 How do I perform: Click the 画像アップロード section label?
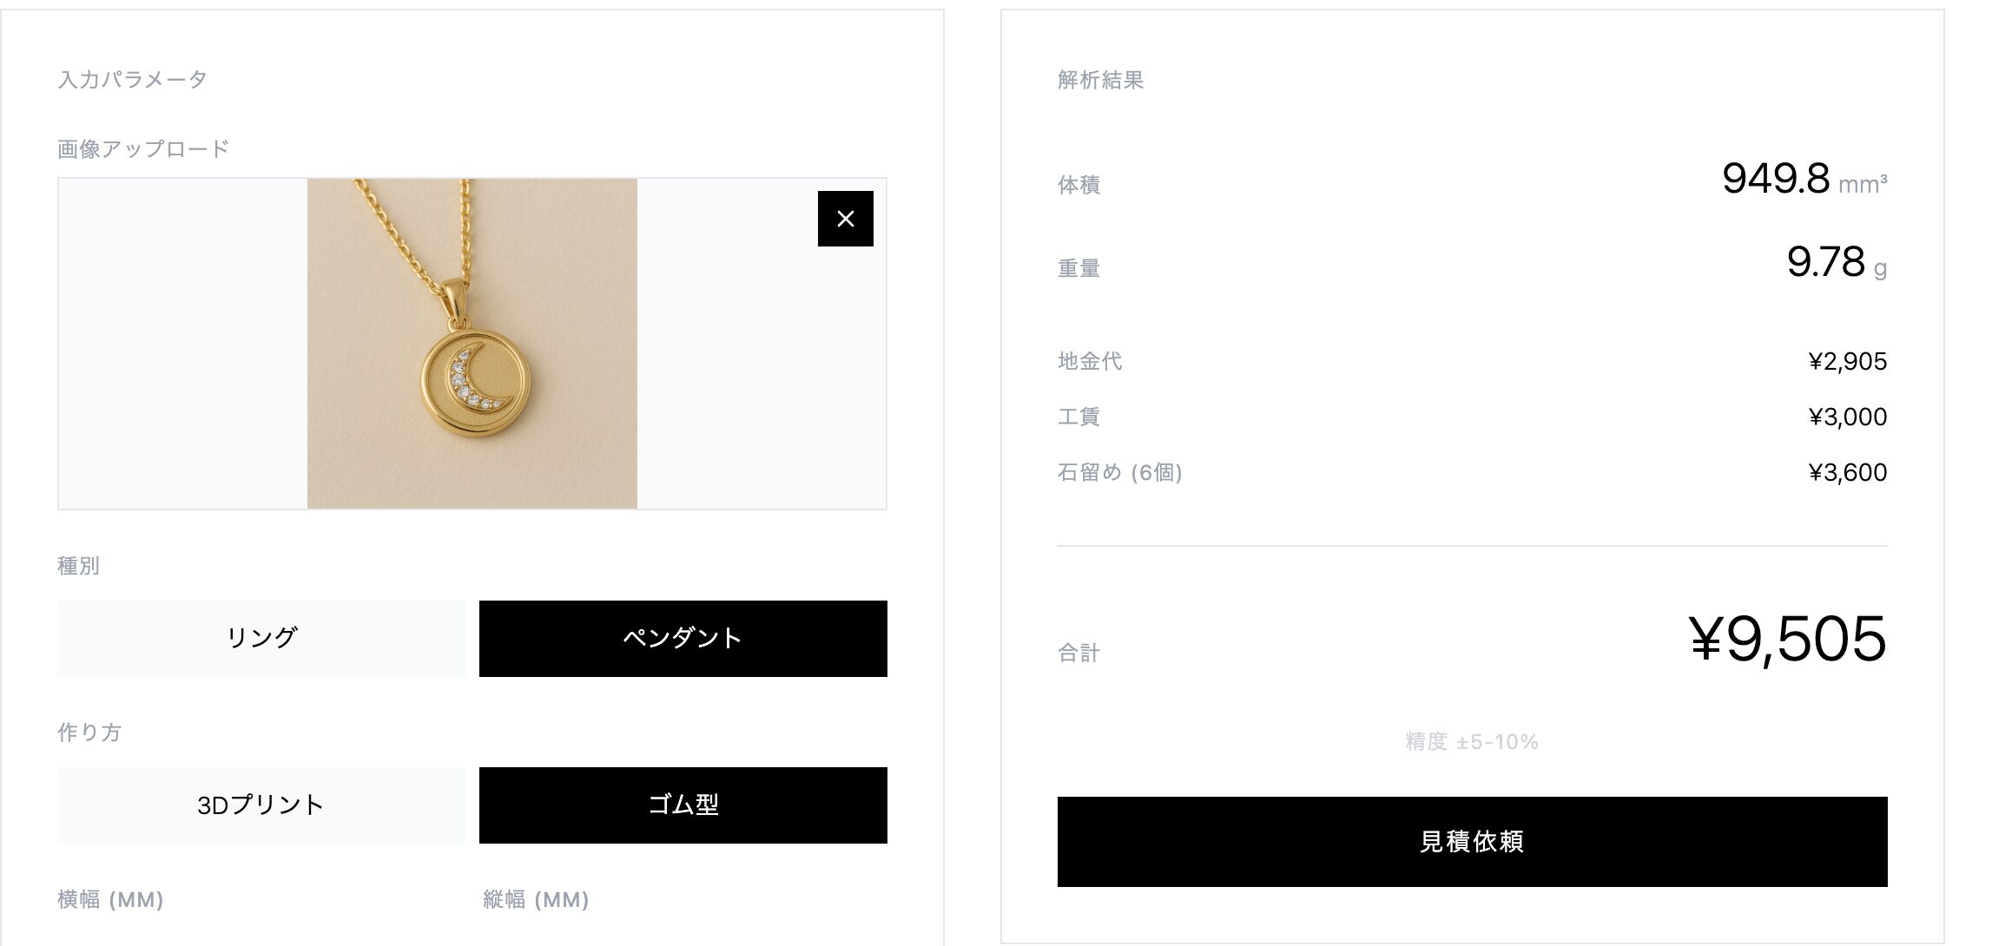tap(143, 149)
